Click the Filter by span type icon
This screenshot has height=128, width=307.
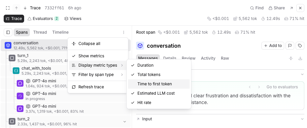point(74,75)
